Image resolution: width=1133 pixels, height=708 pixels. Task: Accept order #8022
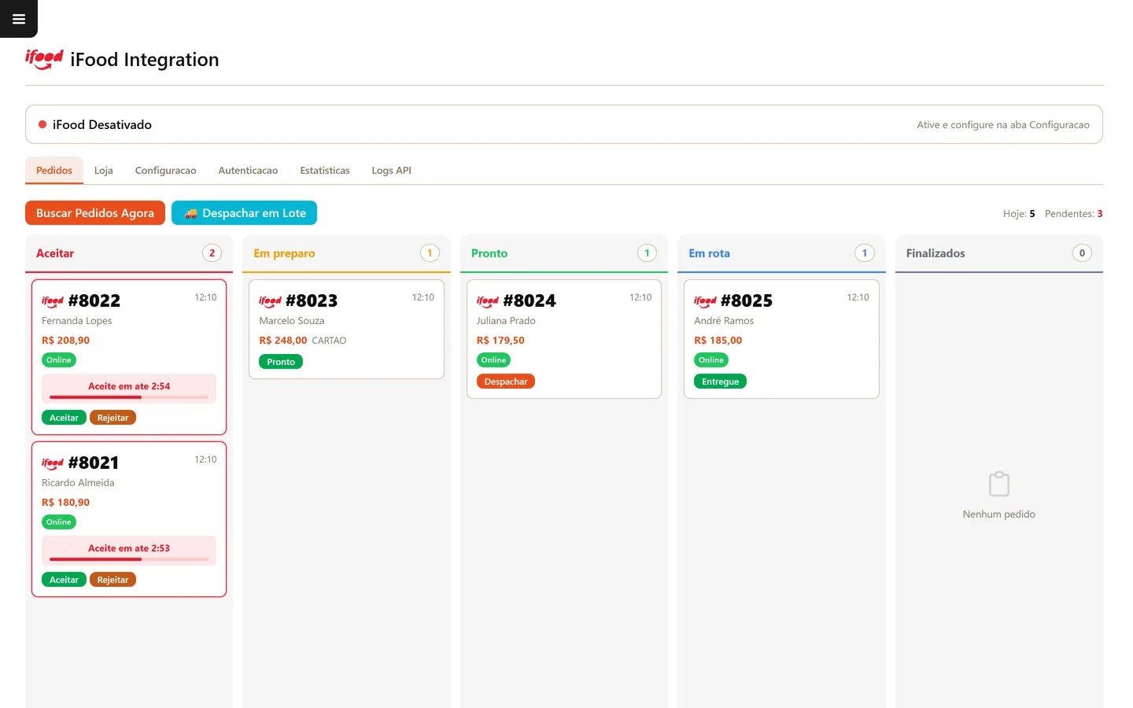[64, 418]
